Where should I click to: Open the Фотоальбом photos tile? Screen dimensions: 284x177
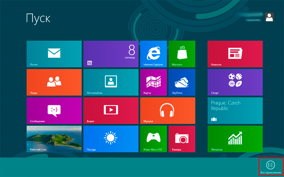[x=111, y=82]
